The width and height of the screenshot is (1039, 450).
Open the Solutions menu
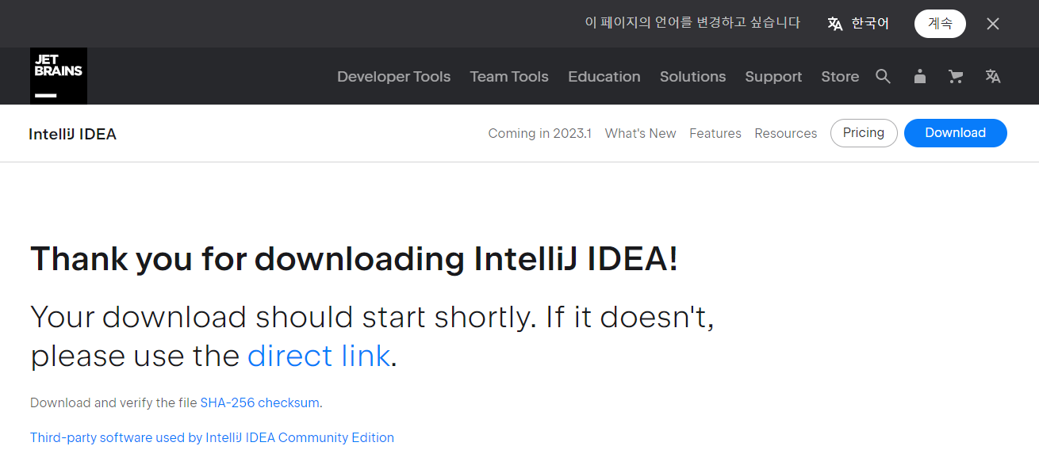coord(693,77)
